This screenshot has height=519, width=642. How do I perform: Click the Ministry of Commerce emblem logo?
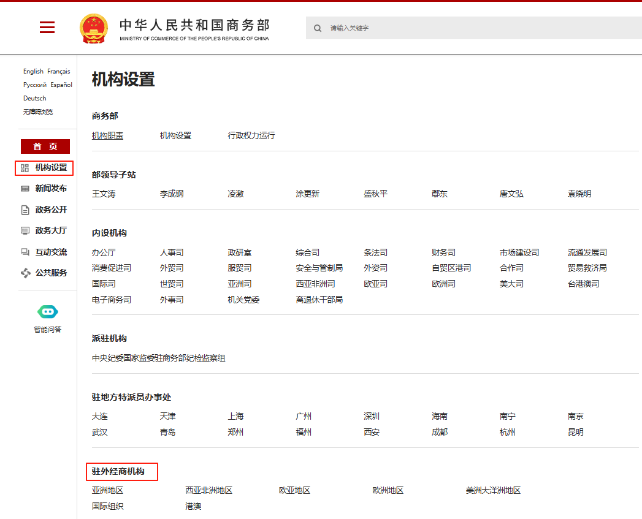93,28
